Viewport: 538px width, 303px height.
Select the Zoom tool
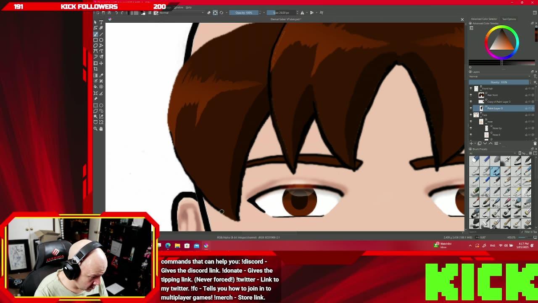click(x=95, y=129)
